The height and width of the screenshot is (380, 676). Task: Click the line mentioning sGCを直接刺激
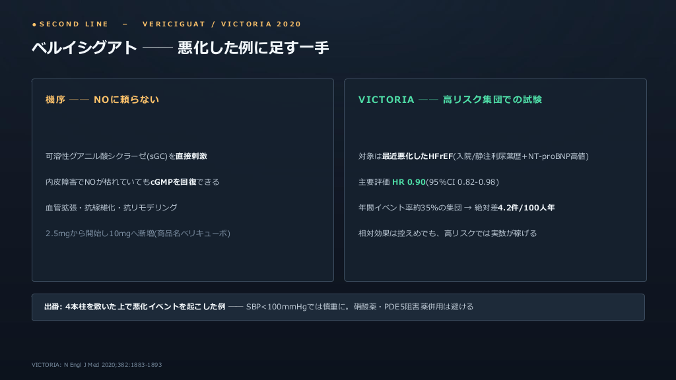tap(126, 156)
